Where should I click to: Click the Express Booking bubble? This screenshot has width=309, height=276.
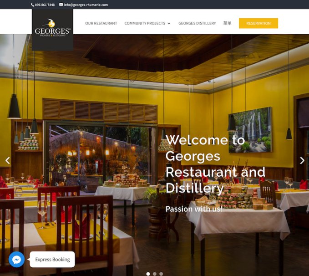coord(52,260)
